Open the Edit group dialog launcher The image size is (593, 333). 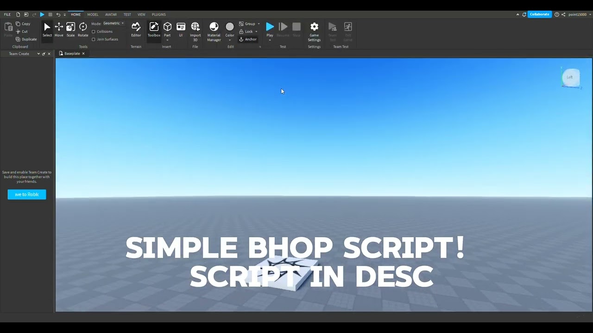[x=260, y=47]
